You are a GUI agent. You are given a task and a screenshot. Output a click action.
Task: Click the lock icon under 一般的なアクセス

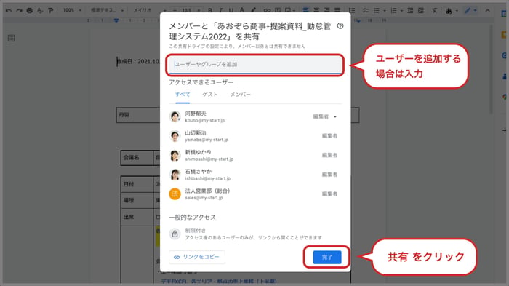pos(175,234)
